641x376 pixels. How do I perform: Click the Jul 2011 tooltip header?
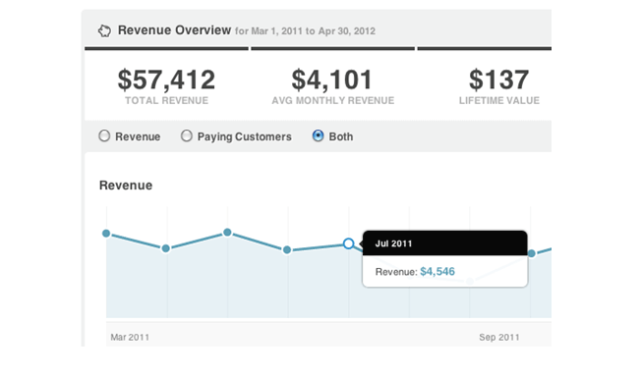pos(444,243)
